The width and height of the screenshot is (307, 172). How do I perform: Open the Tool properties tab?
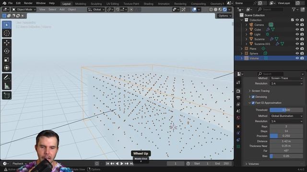click(x=238, y=83)
